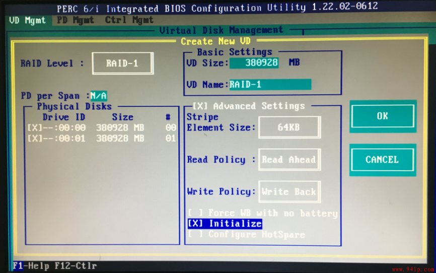Screen dimensions: 436x273
Task: Enable the Configure HotSpare checkbox
Action: 195,234
